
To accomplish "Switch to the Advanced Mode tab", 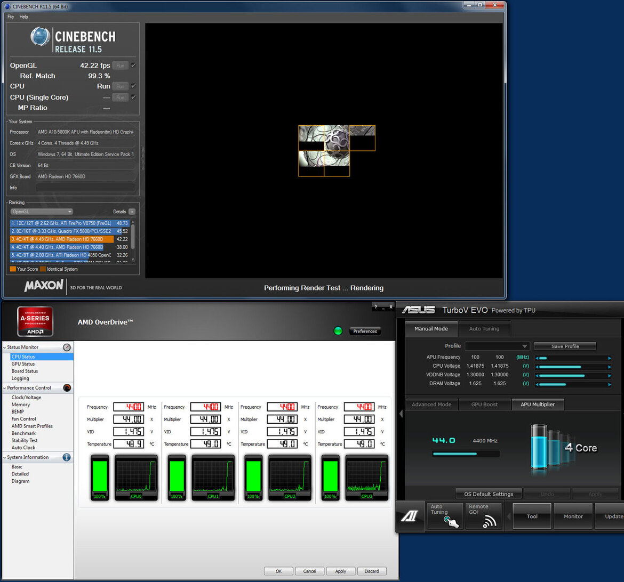I will coord(431,404).
